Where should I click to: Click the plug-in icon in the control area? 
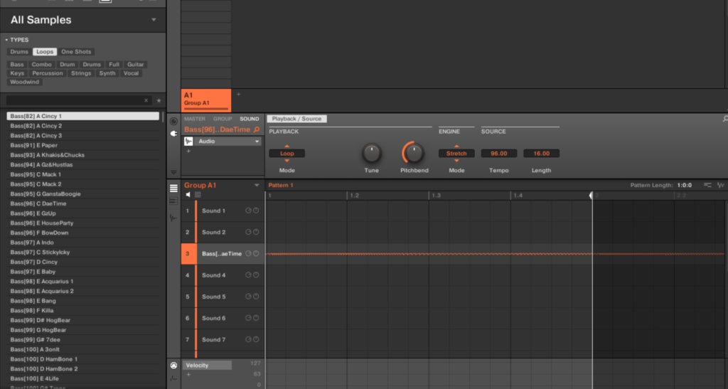(173, 133)
